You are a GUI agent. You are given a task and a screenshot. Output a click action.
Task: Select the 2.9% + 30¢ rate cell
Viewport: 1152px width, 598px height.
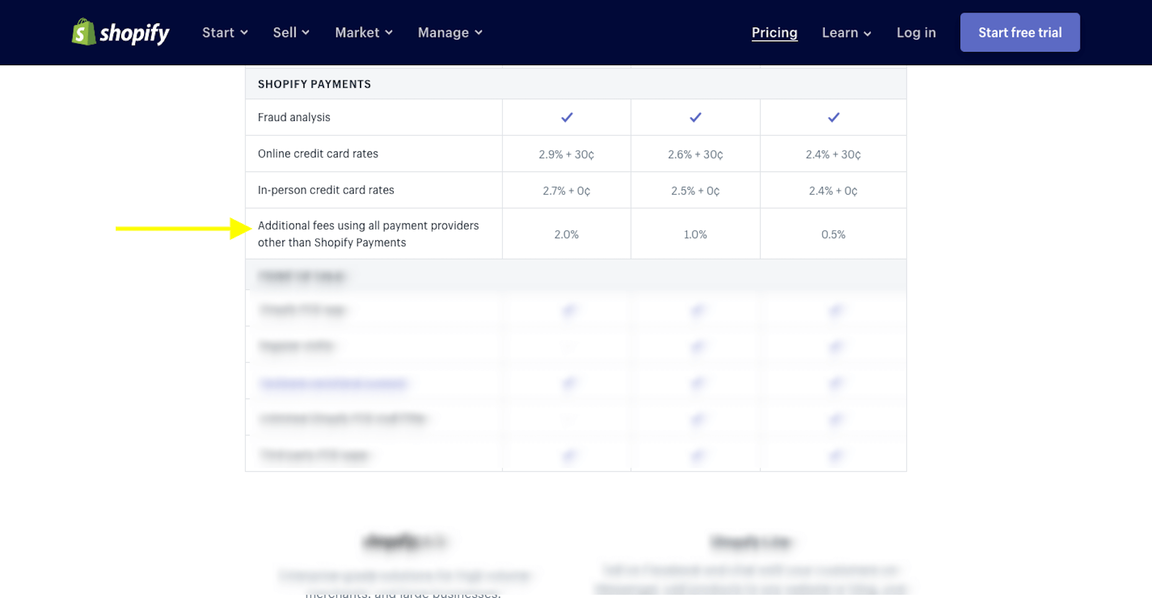click(x=566, y=154)
